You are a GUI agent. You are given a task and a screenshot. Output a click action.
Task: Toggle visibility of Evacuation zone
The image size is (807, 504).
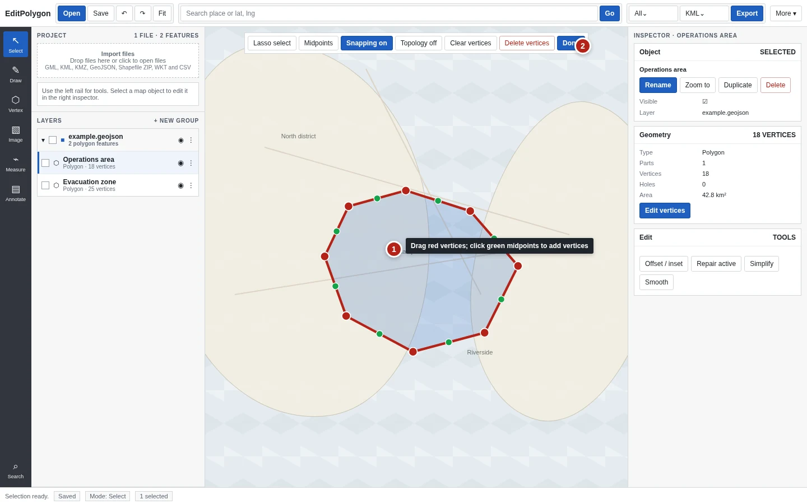(x=180, y=185)
